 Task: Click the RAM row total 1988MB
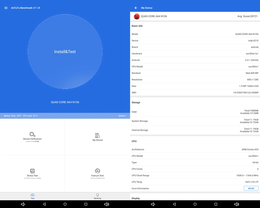pos(251,110)
